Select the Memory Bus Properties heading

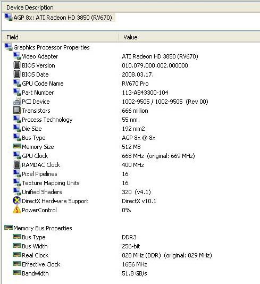43,228
